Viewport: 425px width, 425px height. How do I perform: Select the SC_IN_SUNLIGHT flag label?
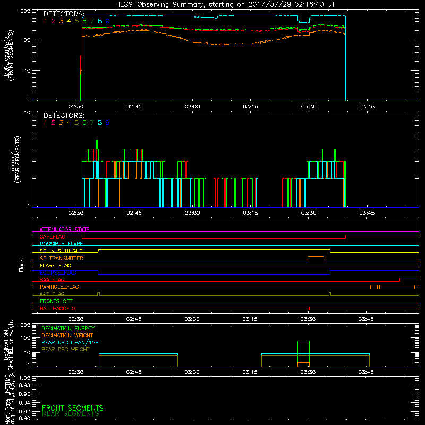[61, 251]
